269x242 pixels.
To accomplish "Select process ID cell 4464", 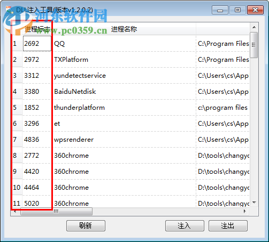I will [x=37, y=188].
